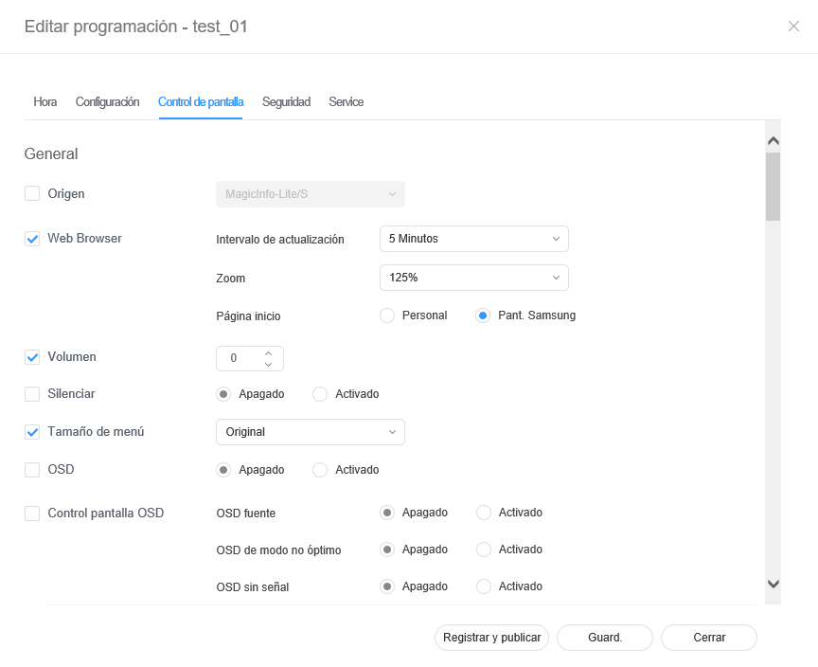Viewport: 818px width, 667px height.
Task: Open the Configuración tab
Action: coord(107,102)
